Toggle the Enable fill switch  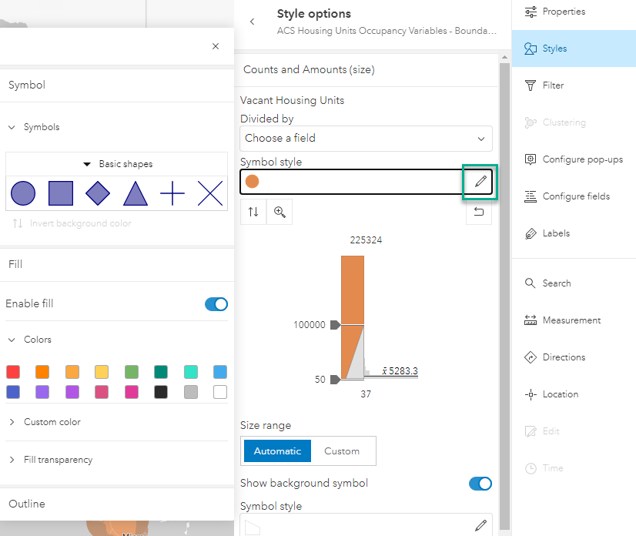coord(216,304)
